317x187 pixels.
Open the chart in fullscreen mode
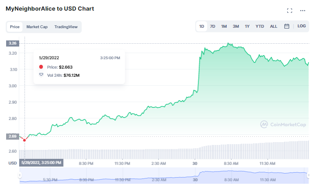290,11
